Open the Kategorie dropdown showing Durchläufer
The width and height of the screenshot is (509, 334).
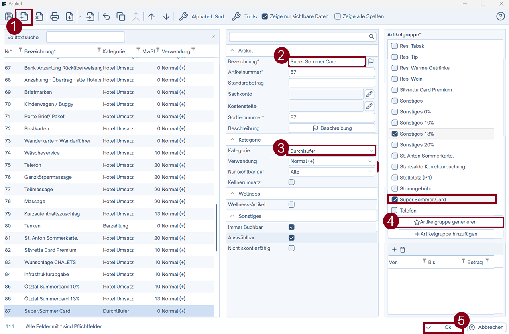point(332,151)
